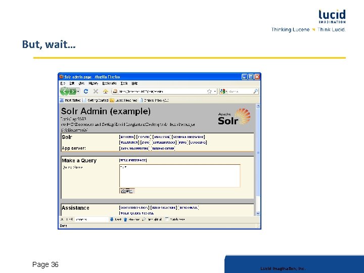Open the ISSUE TRACKER link
The width and height of the screenshot is (364, 273).
click(164, 208)
